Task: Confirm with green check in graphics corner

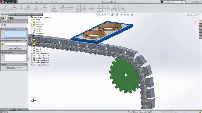Action: (x=191, y=19)
